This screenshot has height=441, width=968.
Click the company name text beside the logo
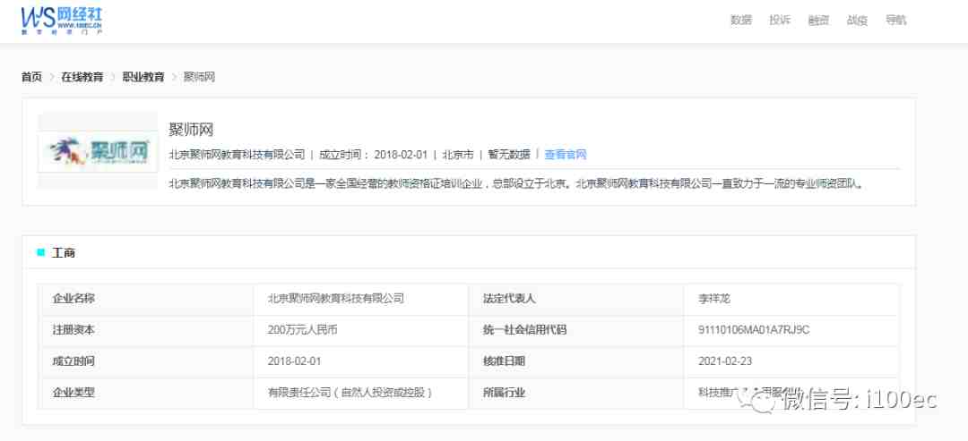pyautogui.click(x=237, y=155)
